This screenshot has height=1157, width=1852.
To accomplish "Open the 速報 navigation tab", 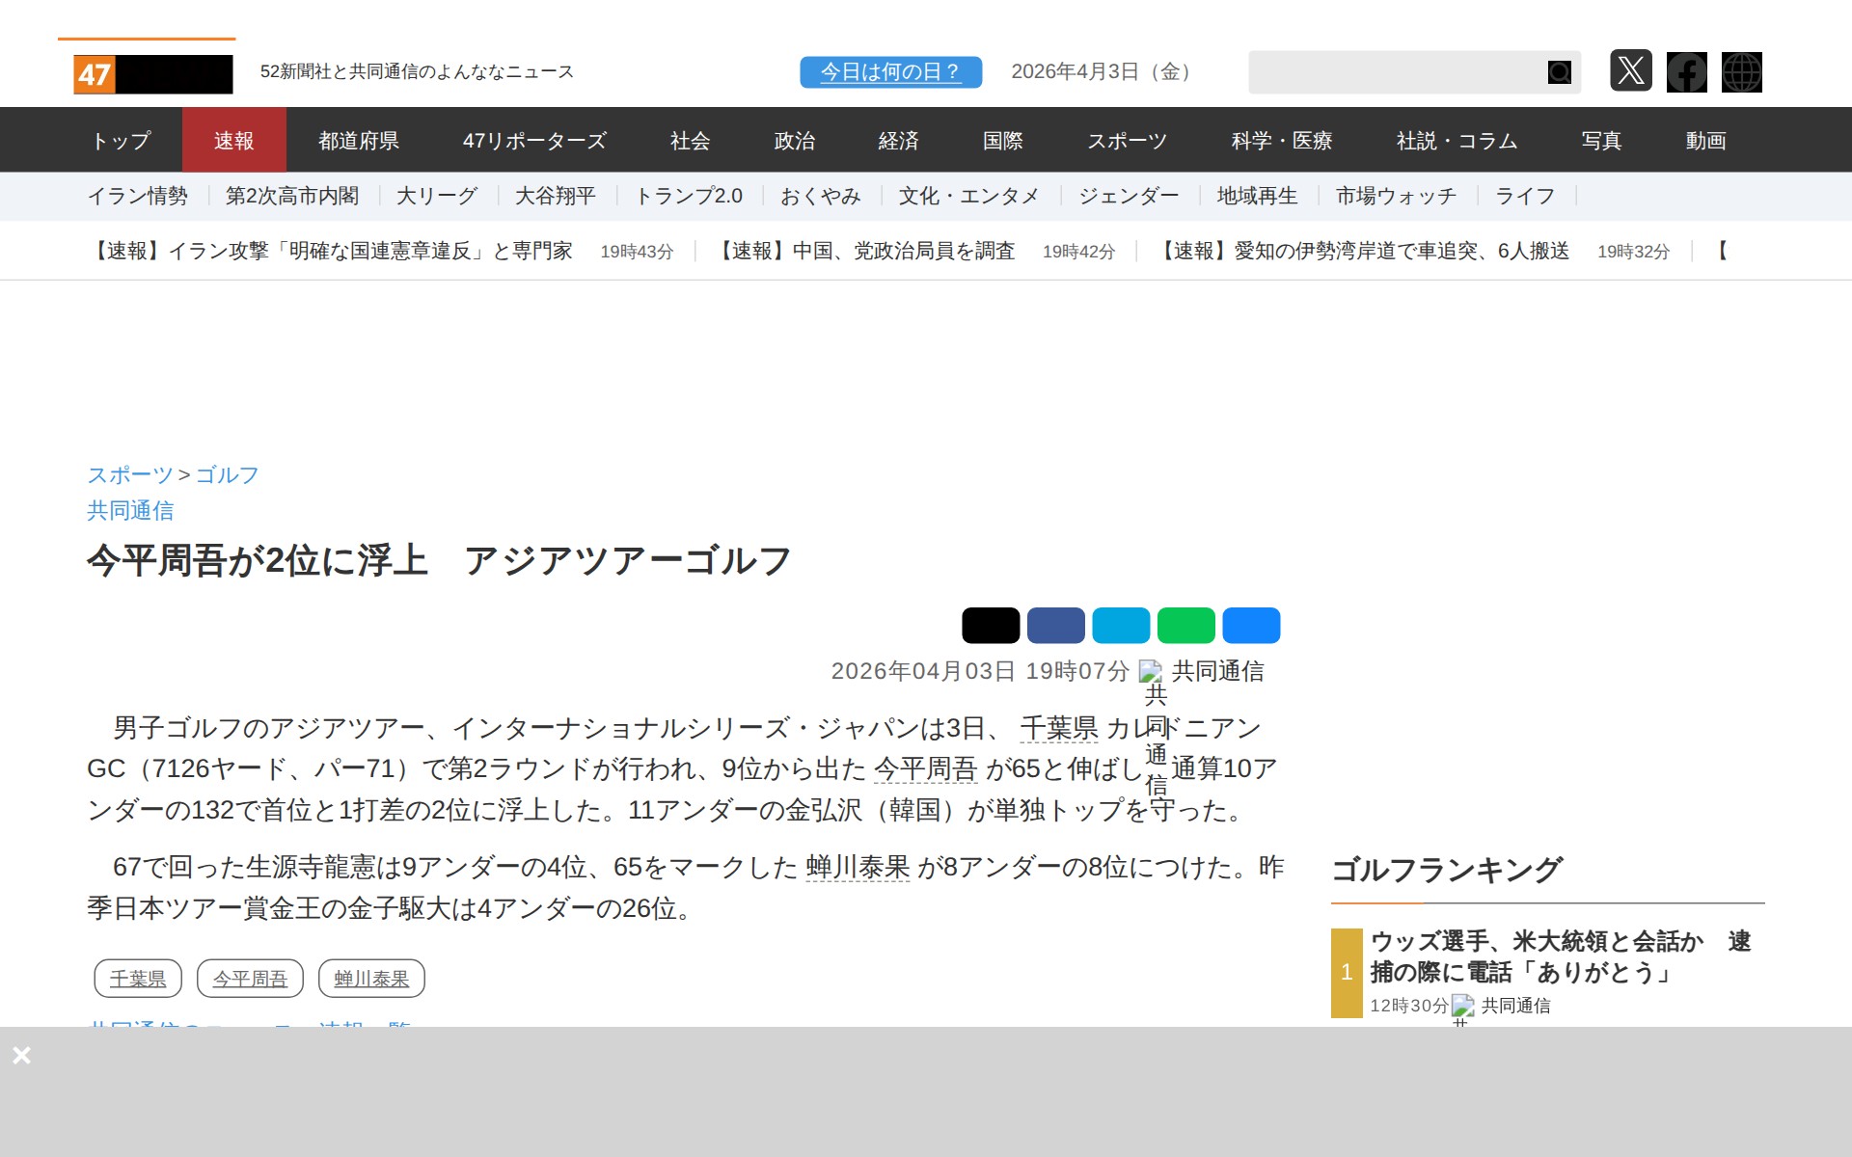I will [233, 141].
